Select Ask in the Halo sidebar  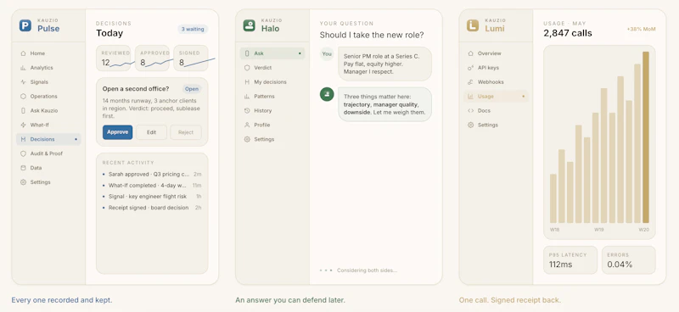[272, 53]
